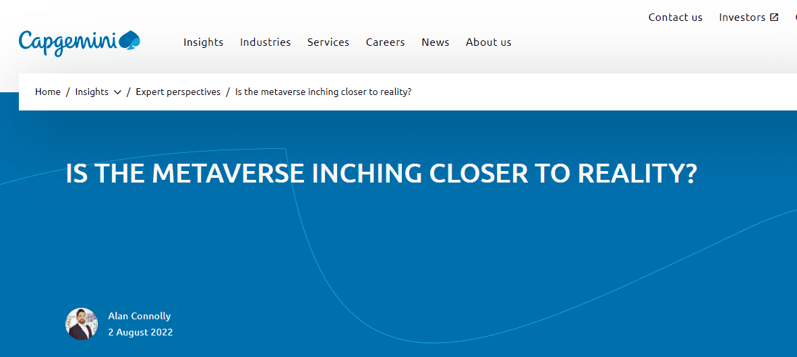This screenshot has height=357, width=797.
Task: Click the Capgemini logo
Action: (80, 42)
